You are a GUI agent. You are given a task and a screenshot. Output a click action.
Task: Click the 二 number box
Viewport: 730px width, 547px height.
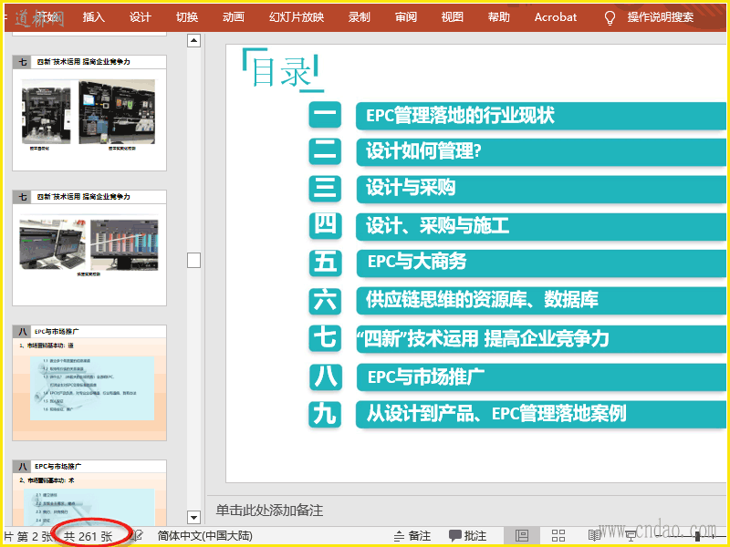click(325, 151)
